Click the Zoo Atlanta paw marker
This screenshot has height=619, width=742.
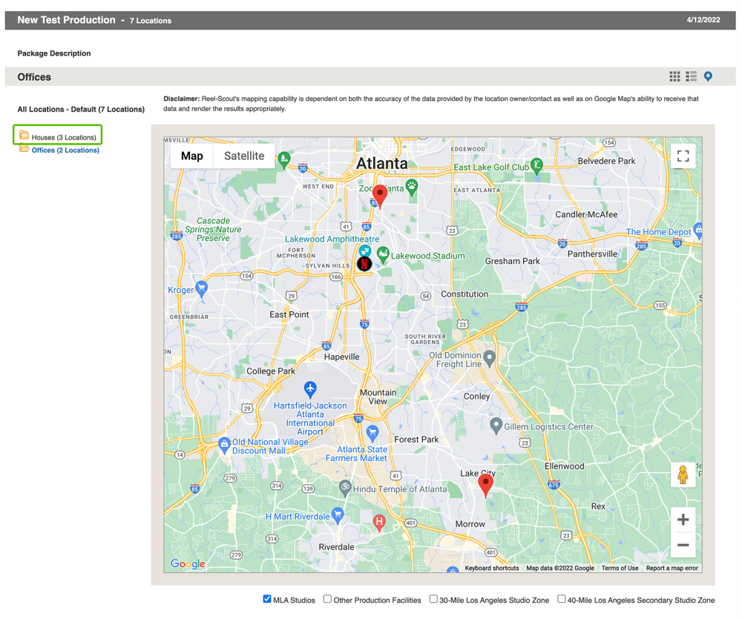[412, 188]
